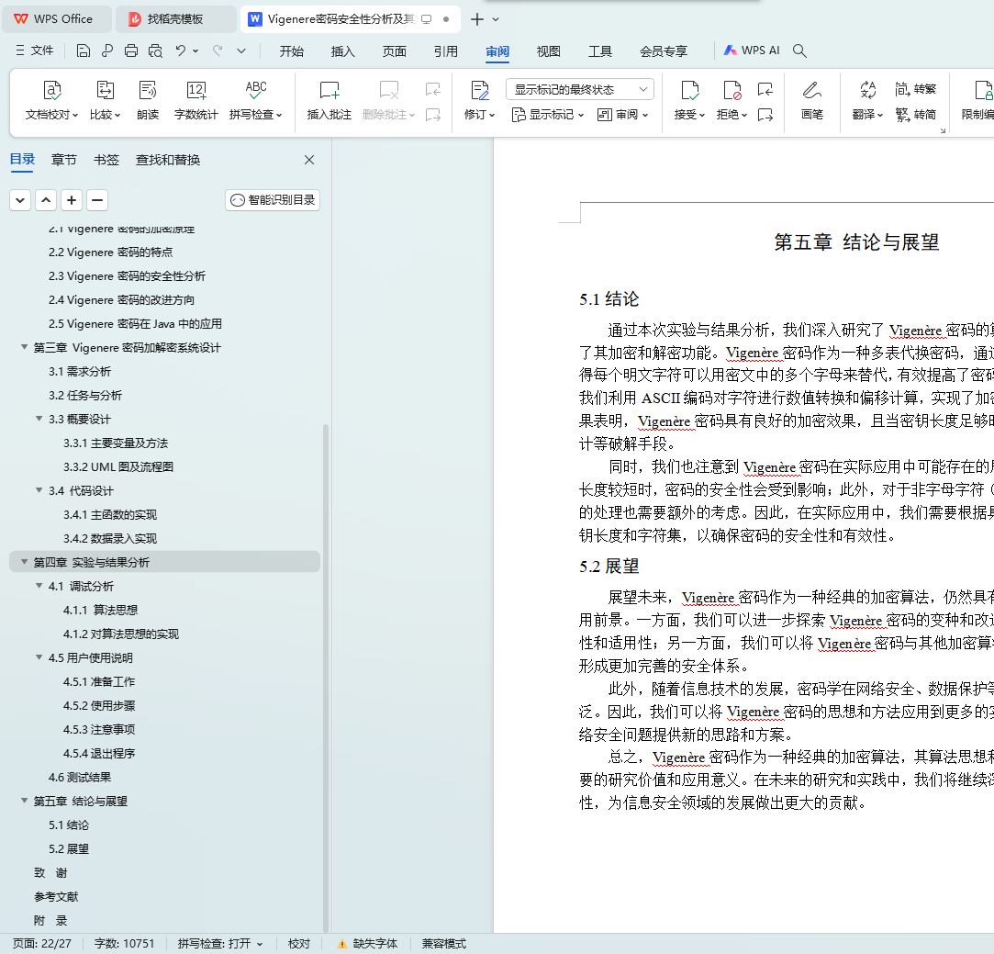Switch to the 开始 ribbon tab
This screenshot has width=994, height=954.
tap(292, 51)
